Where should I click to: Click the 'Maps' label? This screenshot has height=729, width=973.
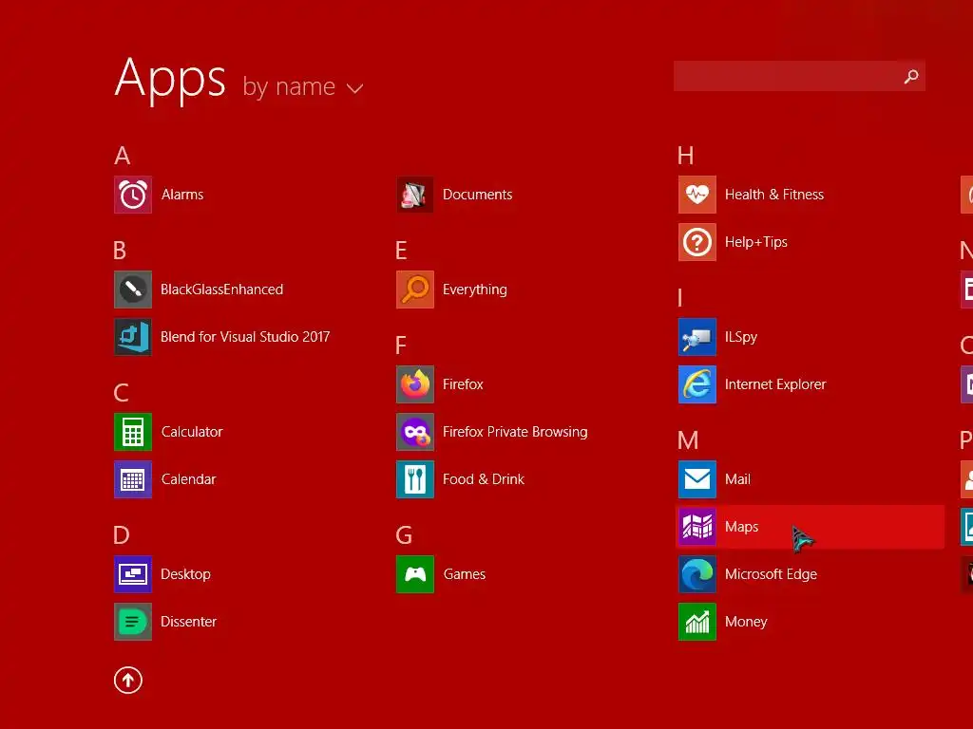[741, 528]
